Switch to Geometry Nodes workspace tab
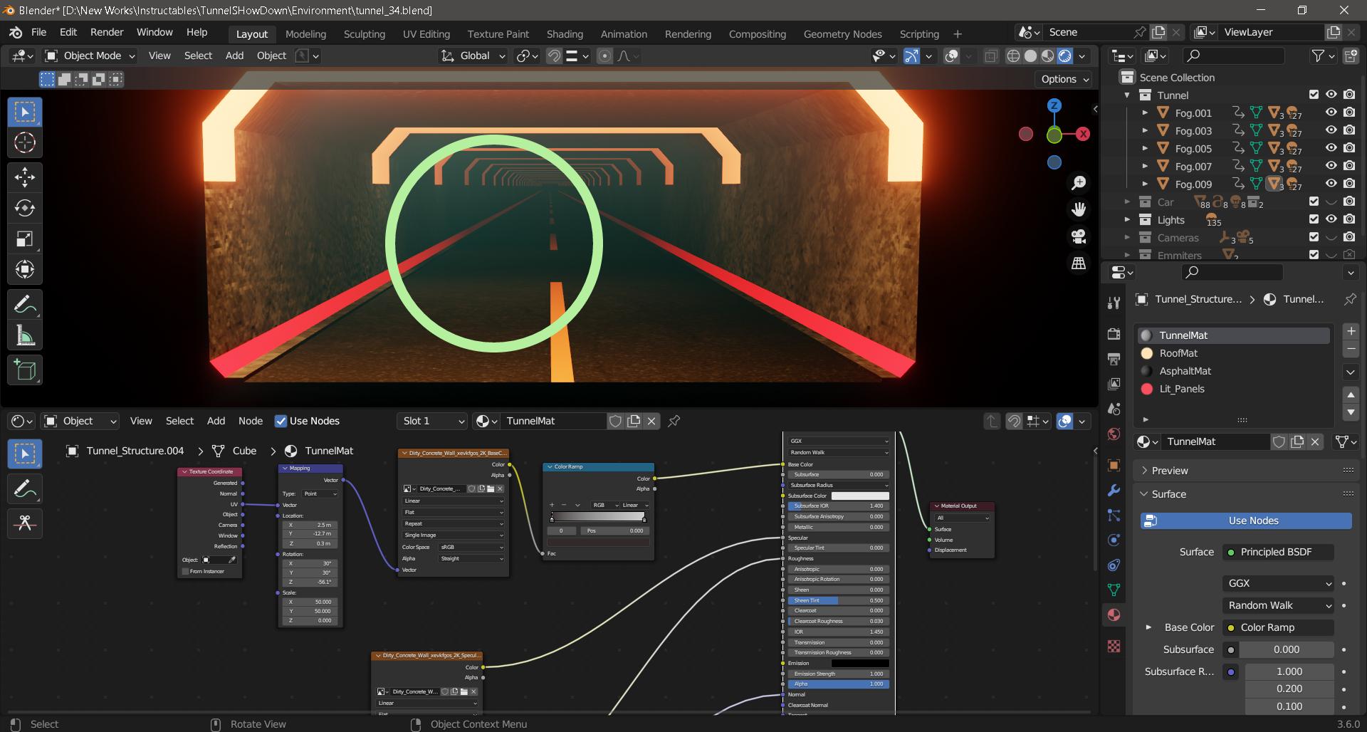The image size is (1367, 732). click(x=842, y=33)
